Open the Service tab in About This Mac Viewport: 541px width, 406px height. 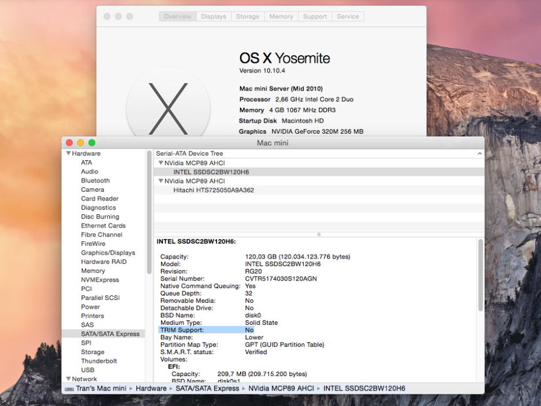(348, 16)
